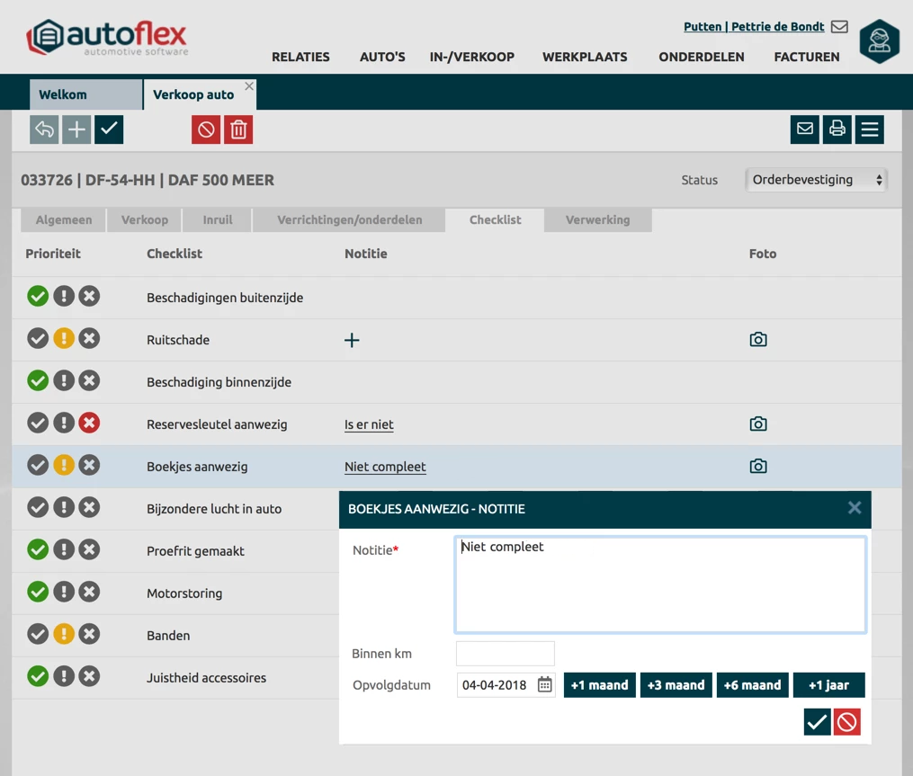Open camera icon for Ruitschade row
The height and width of the screenshot is (776, 913).
click(x=758, y=340)
